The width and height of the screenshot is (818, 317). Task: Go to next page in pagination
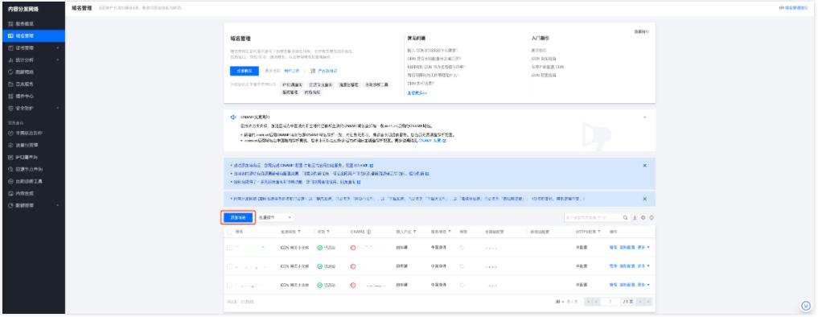[639, 302]
